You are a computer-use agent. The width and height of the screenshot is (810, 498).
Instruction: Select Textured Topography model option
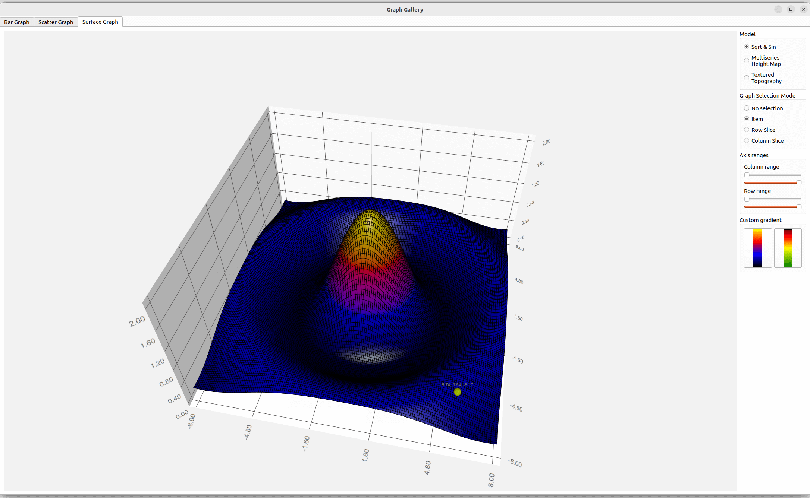click(747, 78)
